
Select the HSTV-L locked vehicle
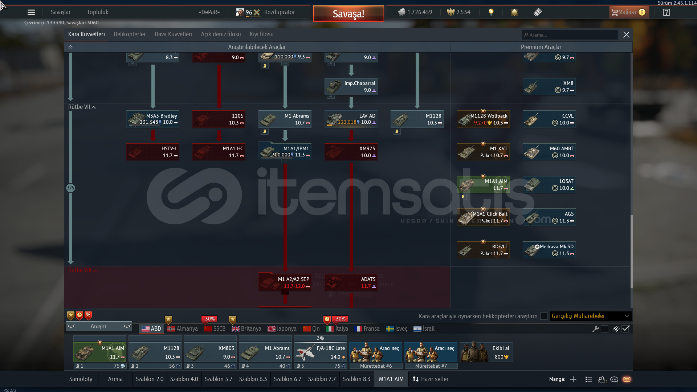pyautogui.click(x=153, y=152)
